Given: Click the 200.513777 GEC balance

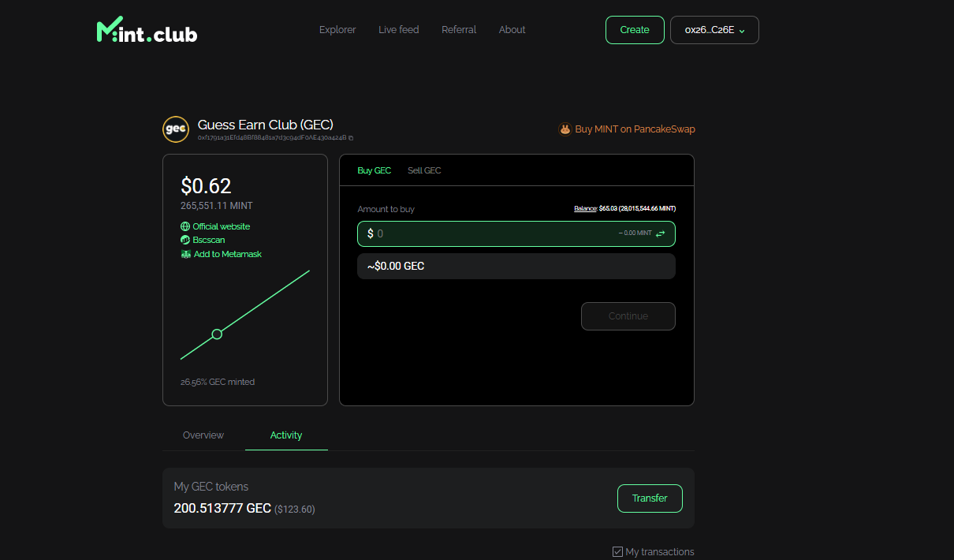Looking at the screenshot, I should click(222, 509).
